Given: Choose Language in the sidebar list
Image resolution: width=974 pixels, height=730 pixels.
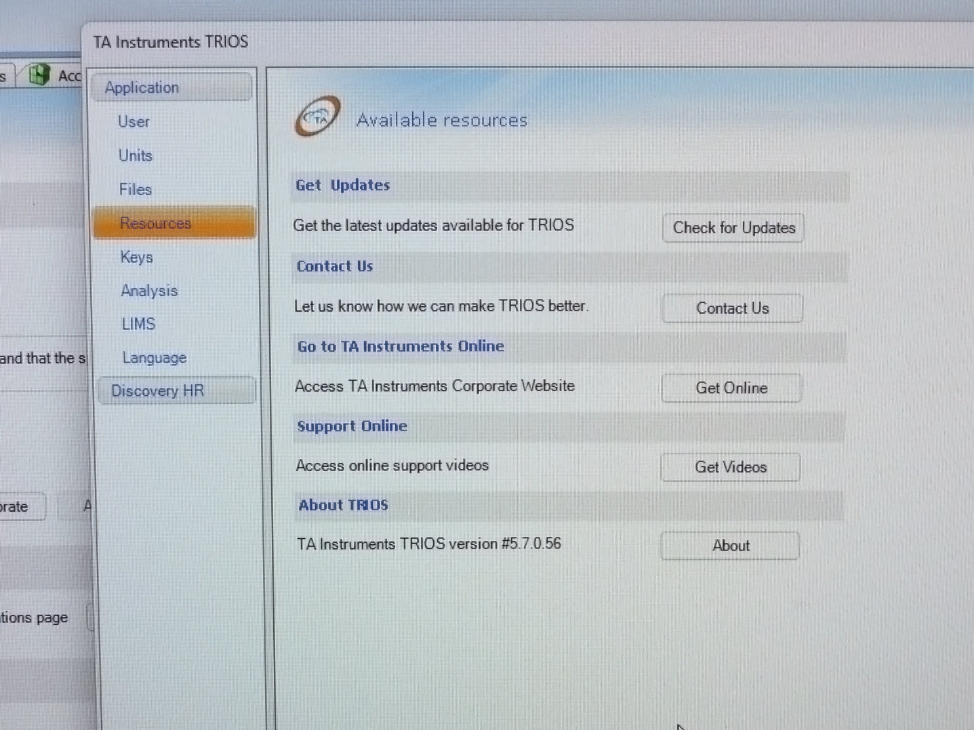Looking at the screenshot, I should coord(155,358).
